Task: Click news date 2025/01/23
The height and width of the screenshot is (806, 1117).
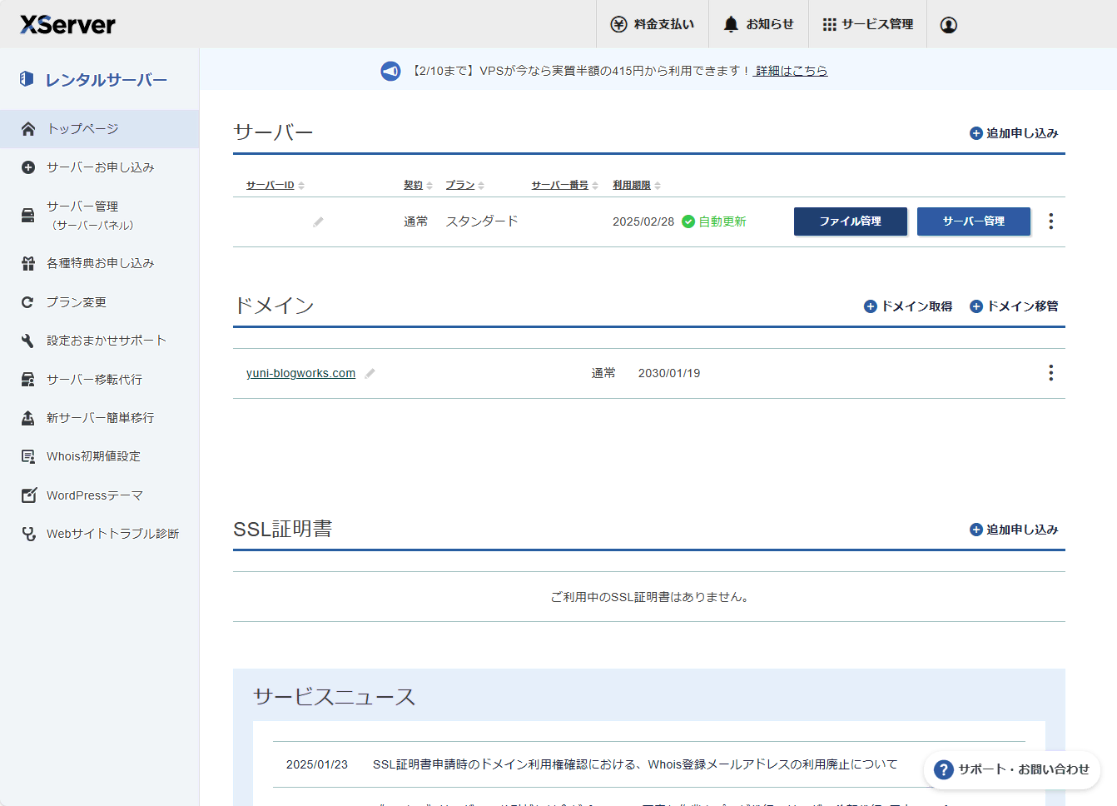Action: (317, 764)
